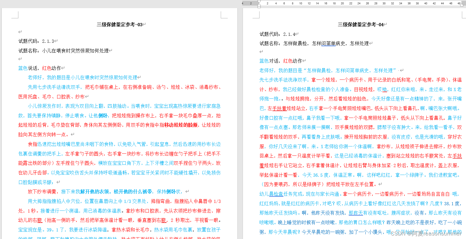Select the first-line indent marker on the ruler
466x239 pixels.
(x=259, y=2)
